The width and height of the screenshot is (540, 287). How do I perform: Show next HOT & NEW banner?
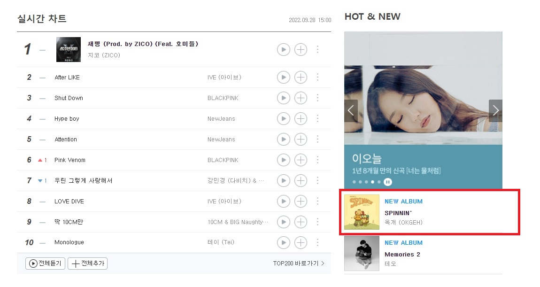tap(495, 110)
